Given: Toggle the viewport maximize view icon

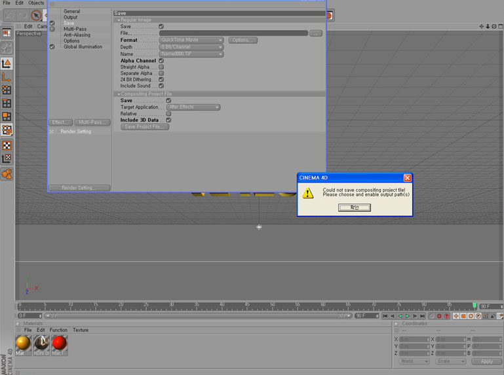Looking at the screenshot, I should coord(501,26).
